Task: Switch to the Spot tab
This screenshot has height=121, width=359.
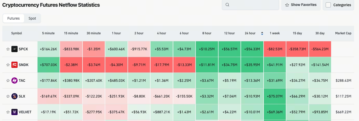Action: 32,18
